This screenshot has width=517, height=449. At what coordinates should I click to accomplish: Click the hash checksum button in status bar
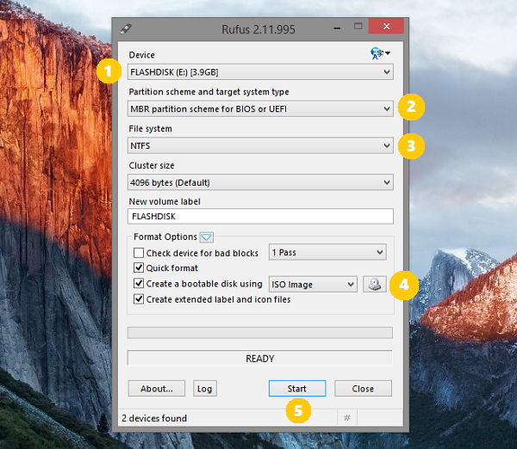click(347, 418)
